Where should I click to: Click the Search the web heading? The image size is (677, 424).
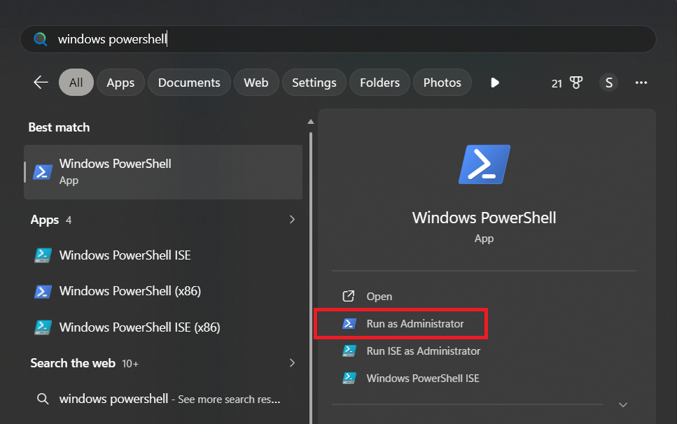pyautogui.click(x=73, y=363)
